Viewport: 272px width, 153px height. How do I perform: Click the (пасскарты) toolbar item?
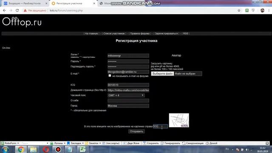pyautogui.click(x=111, y=143)
